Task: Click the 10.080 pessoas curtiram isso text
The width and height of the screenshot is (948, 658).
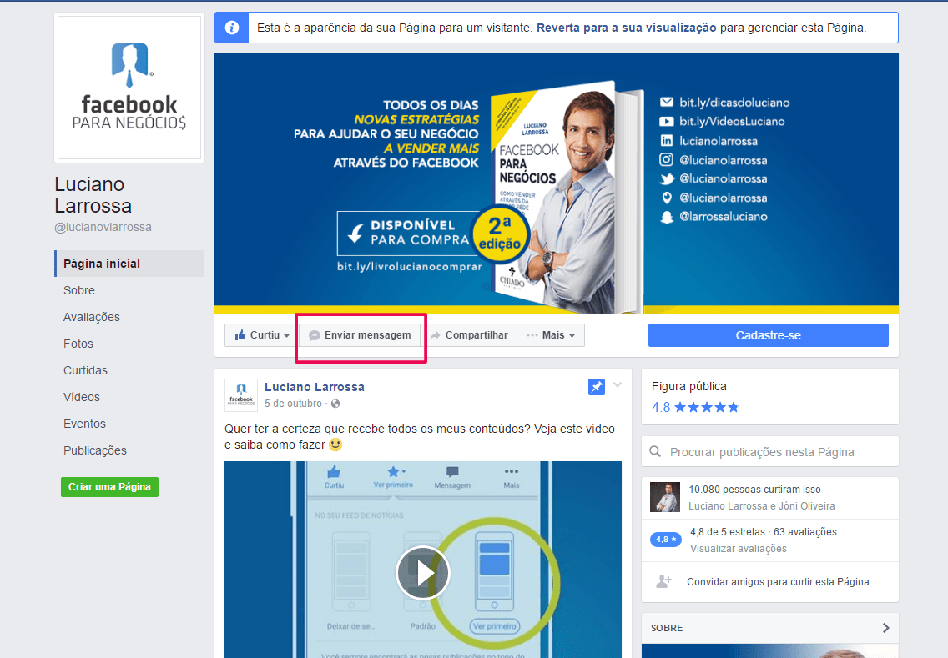Action: coord(754,490)
